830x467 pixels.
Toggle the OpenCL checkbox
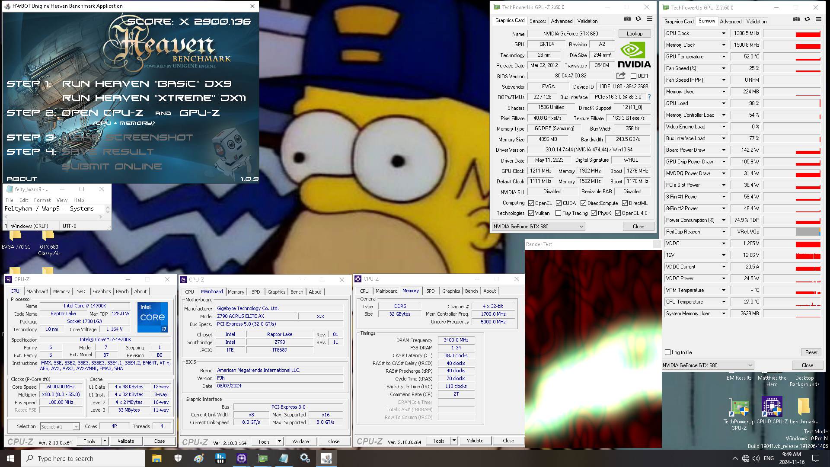tap(531, 203)
